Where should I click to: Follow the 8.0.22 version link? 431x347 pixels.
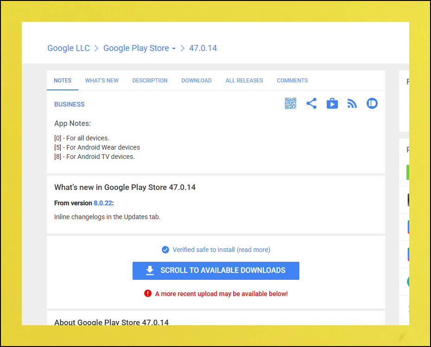(103, 203)
